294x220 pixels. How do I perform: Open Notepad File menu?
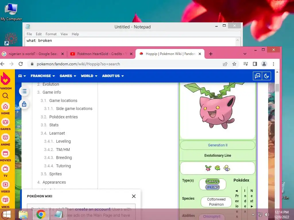(29, 34)
